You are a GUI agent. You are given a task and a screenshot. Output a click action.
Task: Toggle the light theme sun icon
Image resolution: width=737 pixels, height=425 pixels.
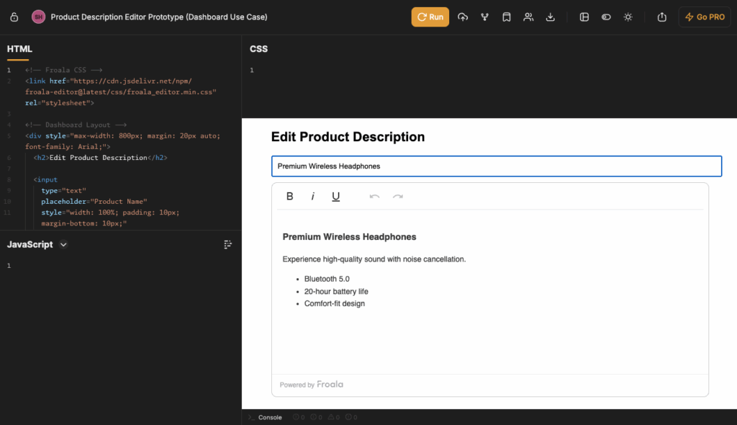[x=628, y=17]
